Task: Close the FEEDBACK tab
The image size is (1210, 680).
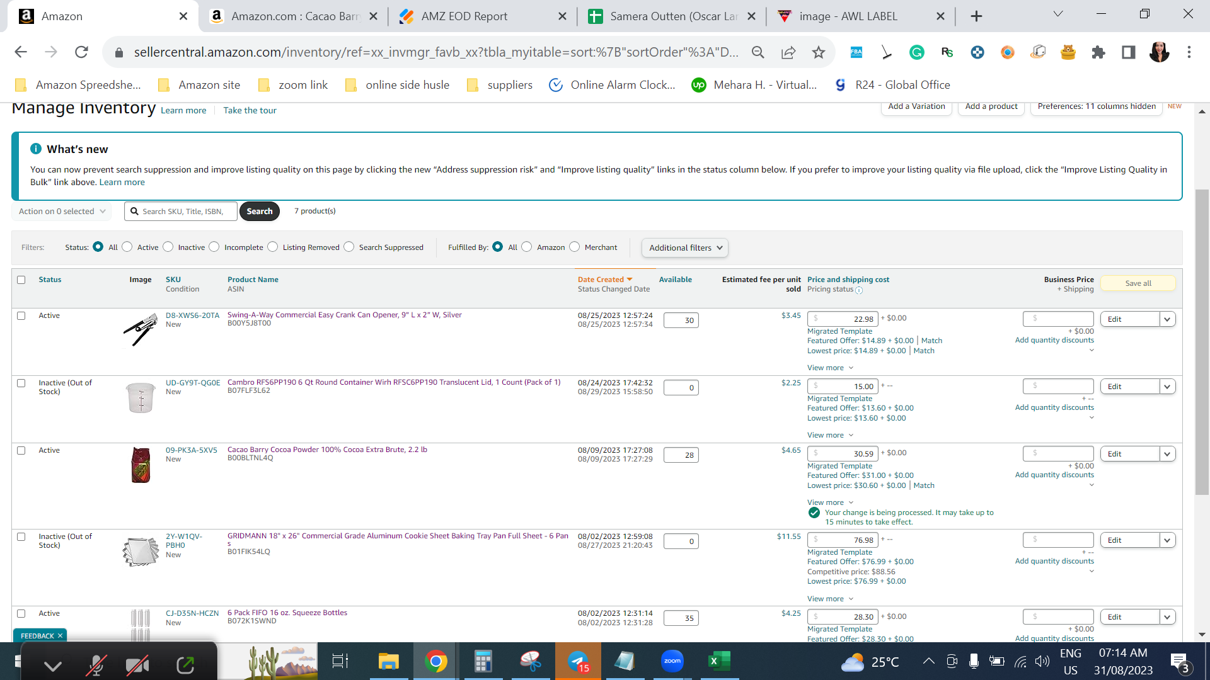Action: point(60,636)
